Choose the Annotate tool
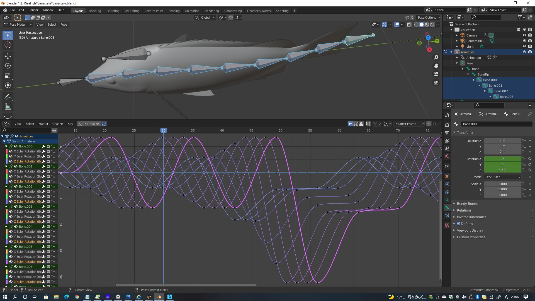This screenshot has height=301, width=535. pos(8,97)
